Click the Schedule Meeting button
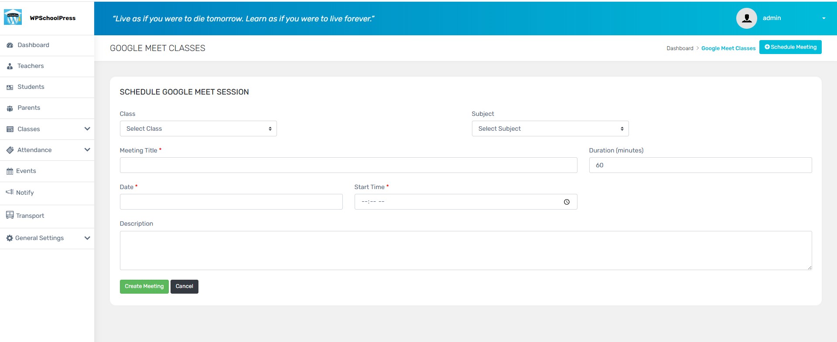 (x=790, y=47)
